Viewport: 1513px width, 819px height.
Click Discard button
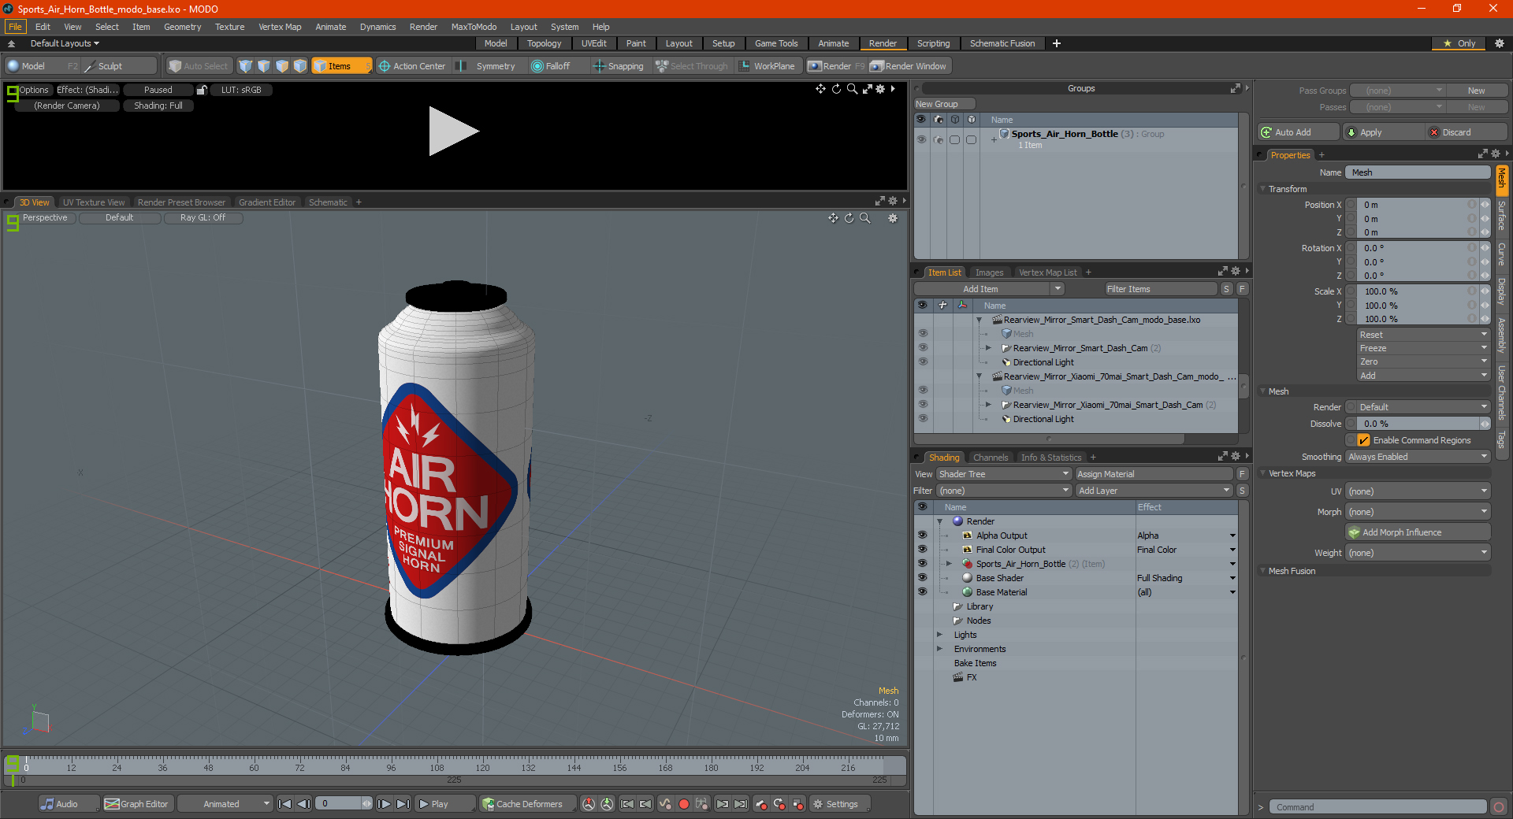(x=1467, y=132)
